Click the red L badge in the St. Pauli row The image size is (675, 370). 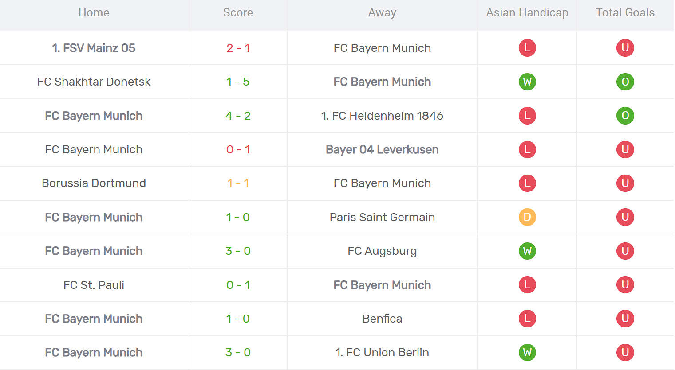tap(527, 285)
